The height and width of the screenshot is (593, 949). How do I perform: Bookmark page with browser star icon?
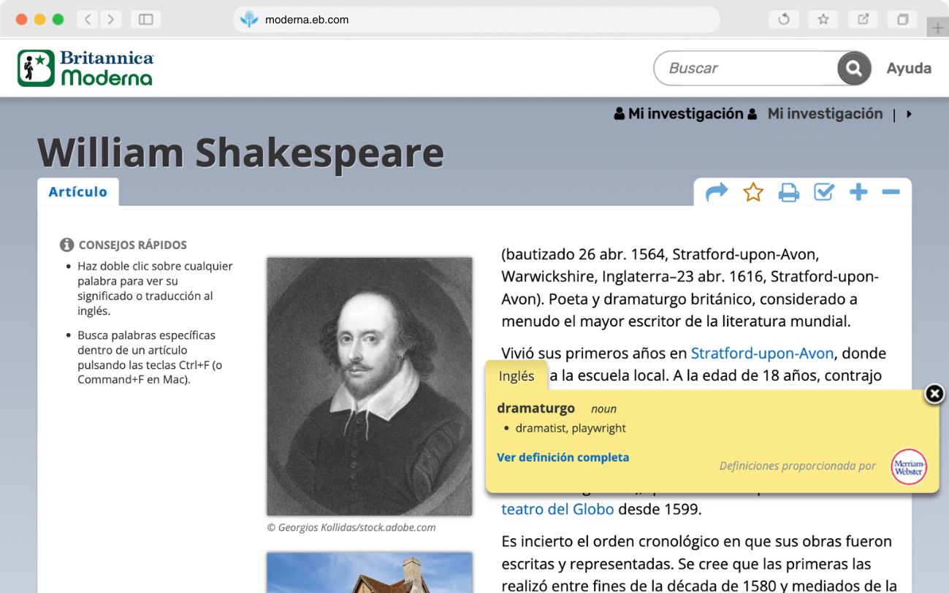[x=823, y=20]
